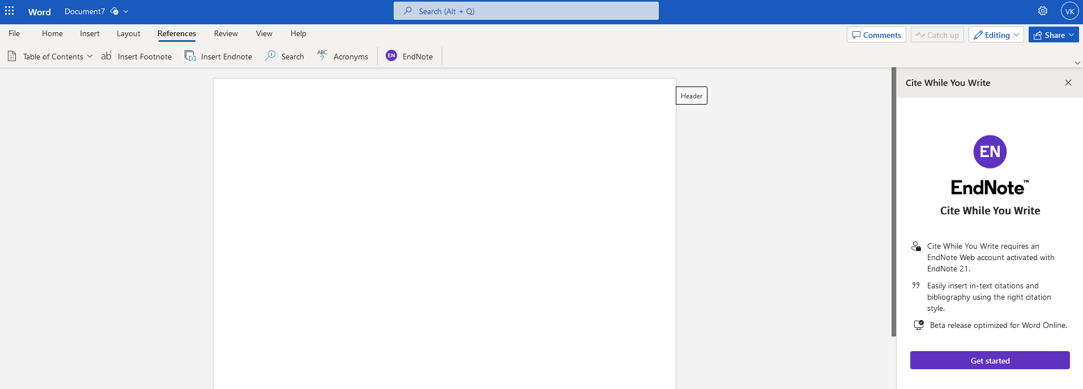Click the cloud save status icon
Viewport: 1083px width, 389px height.
114,11
